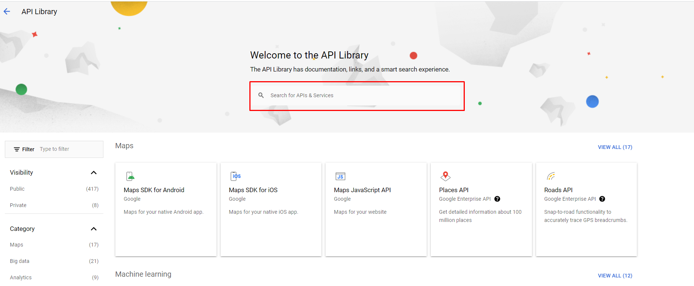This screenshot has width=694, height=286.
Task: Click the magnifier icon in search bar
Action: [x=261, y=95]
